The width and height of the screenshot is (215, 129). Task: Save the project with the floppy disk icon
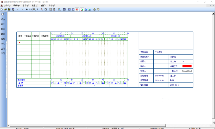pyautogui.click(x=9, y=9)
